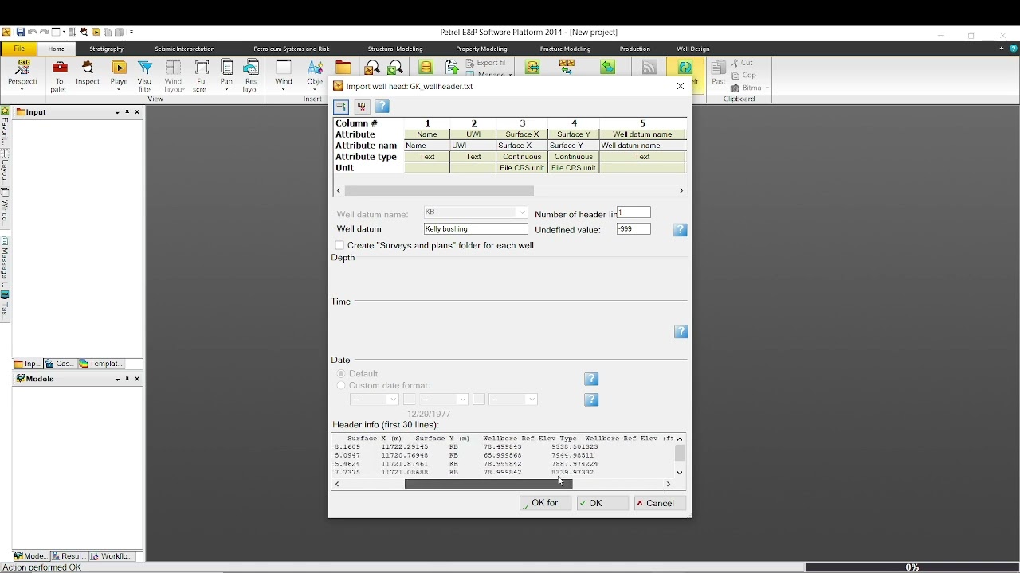Click the OK for all button
This screenshot has height=573, width=1020.
click(x=545, y=503)
